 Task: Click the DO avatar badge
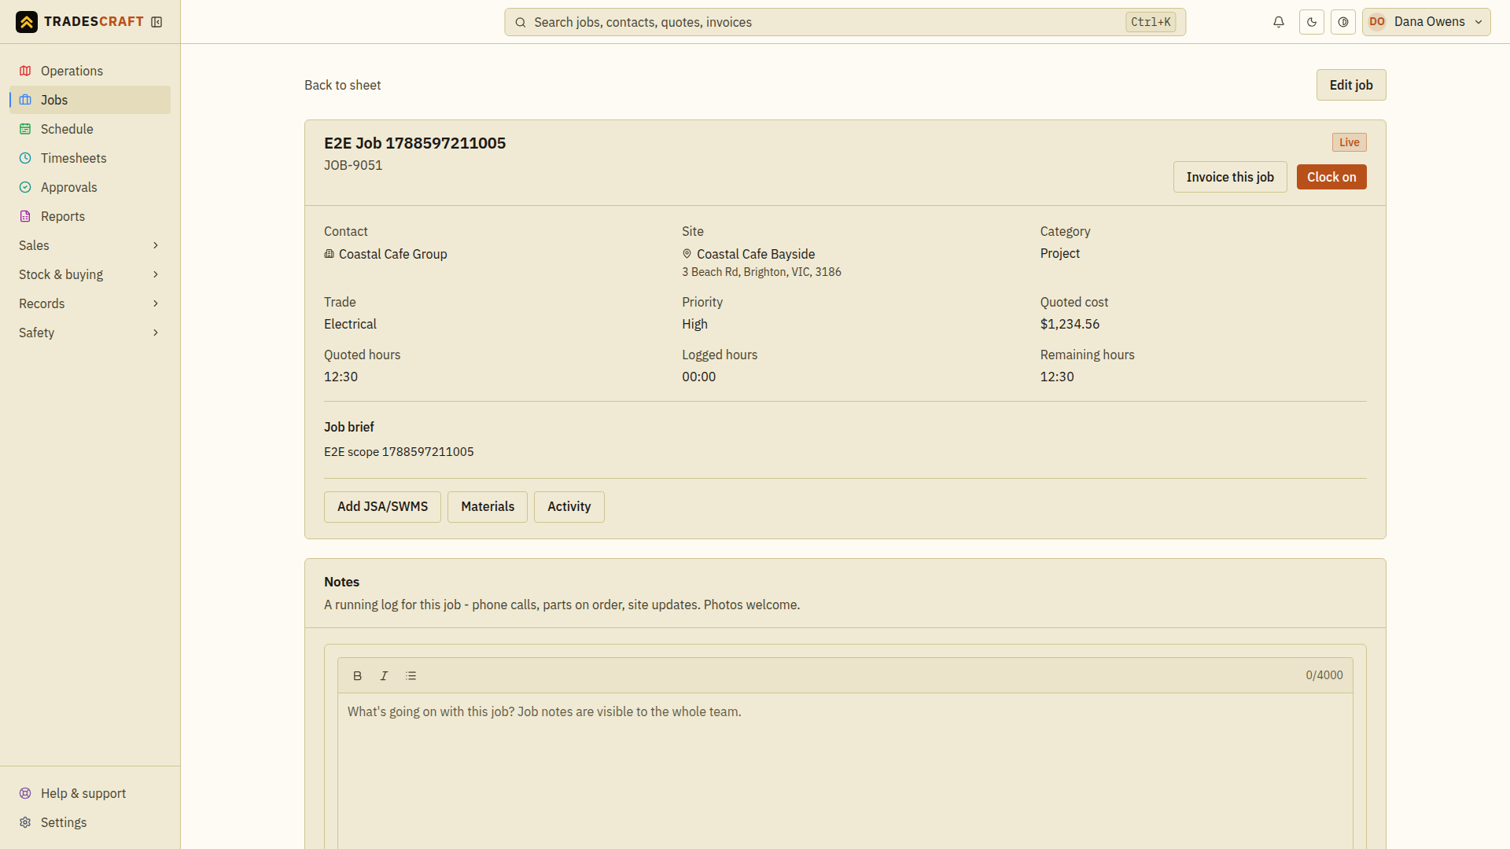click(1377, 22)
